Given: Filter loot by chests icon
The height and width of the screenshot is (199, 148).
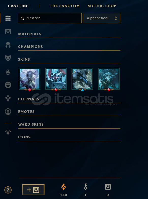Looking at the screenshot, I should (8, 32).
